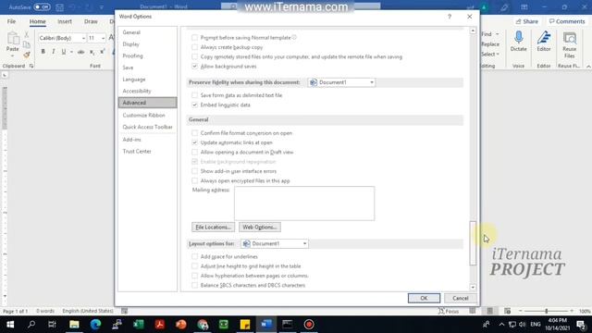Open Adobe Acrobat from taskbar
The height and width of the screenshot is (333, 592).
159,325
